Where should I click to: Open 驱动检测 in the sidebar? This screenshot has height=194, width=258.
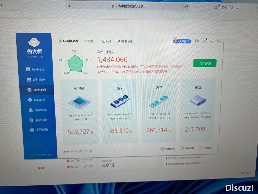coord(38,120)
